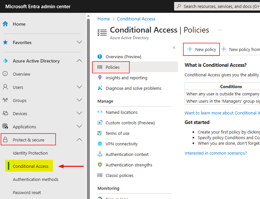Click the Home breadcrumb link
This screenshot has height=199, width=260.
tap(104, 19)
